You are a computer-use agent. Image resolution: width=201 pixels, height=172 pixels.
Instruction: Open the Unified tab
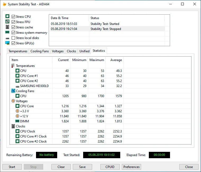tap(84, 51)
